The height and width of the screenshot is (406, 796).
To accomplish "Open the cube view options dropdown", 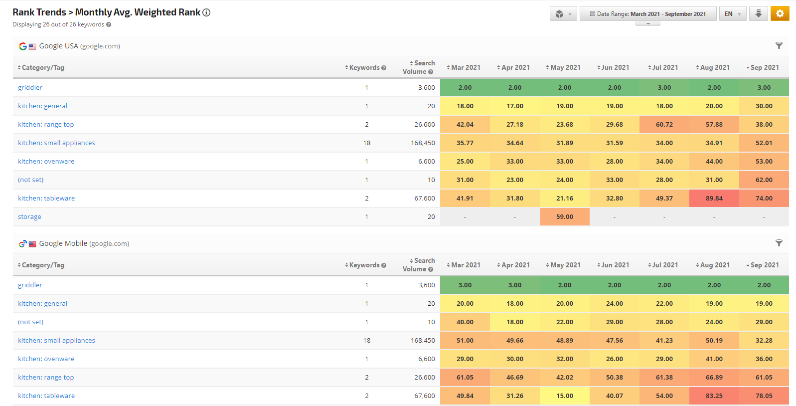I will coord(563,14).
